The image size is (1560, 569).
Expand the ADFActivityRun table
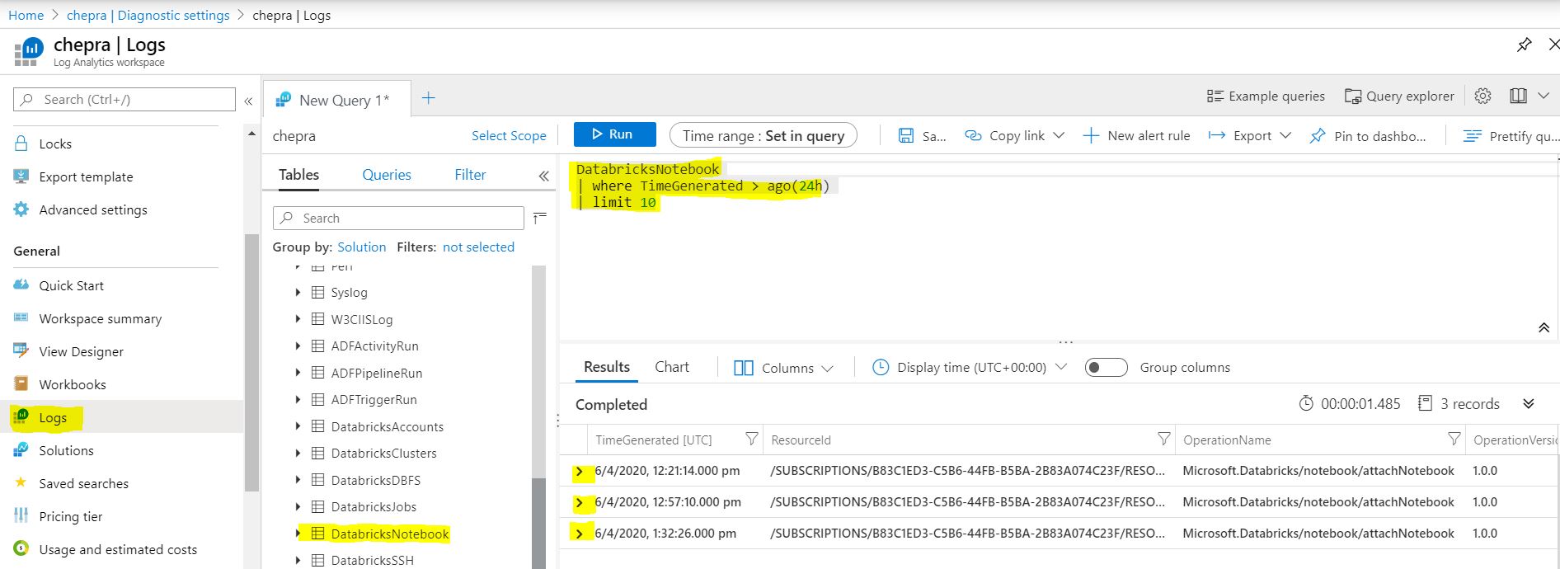[298, 346]
